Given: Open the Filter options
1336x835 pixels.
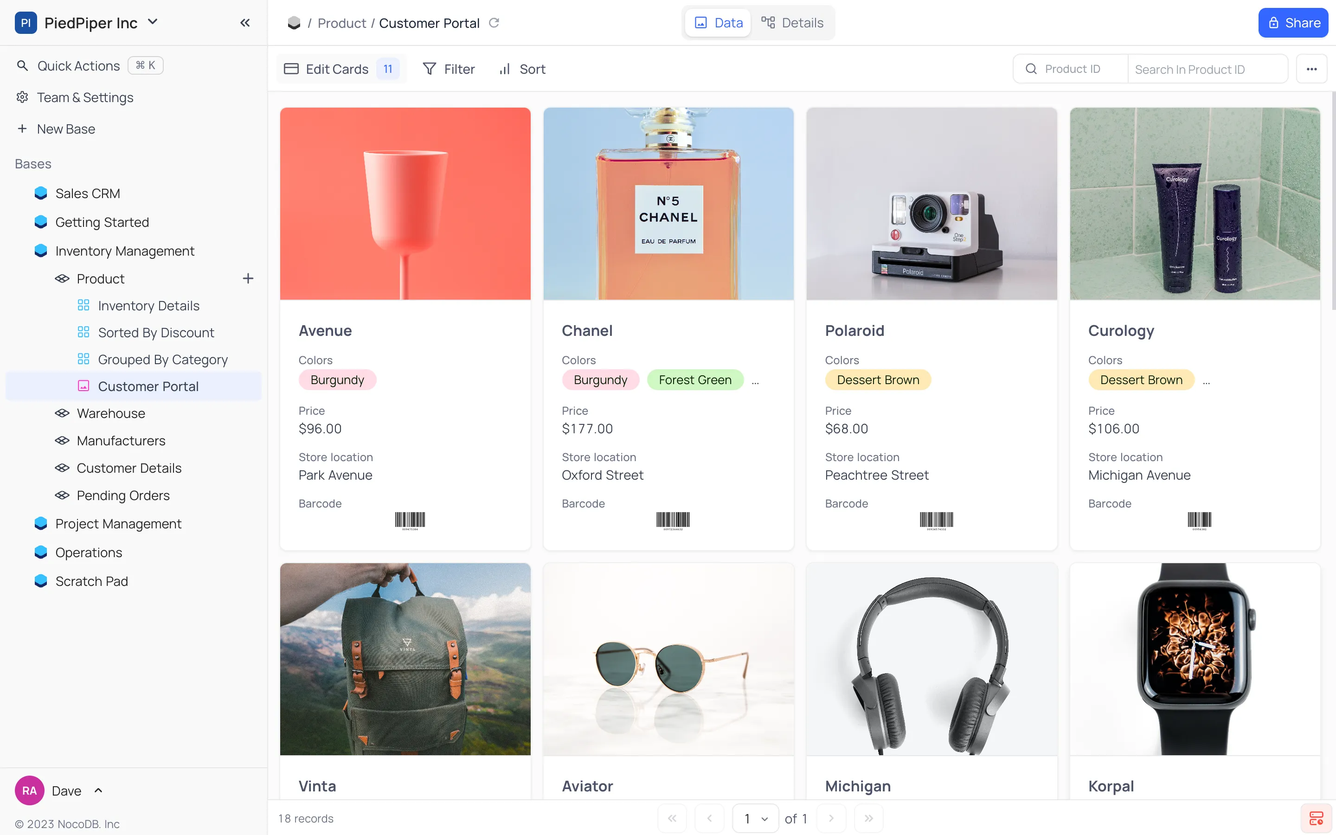Looking at the screenshot, I should (x=449, y=69).
